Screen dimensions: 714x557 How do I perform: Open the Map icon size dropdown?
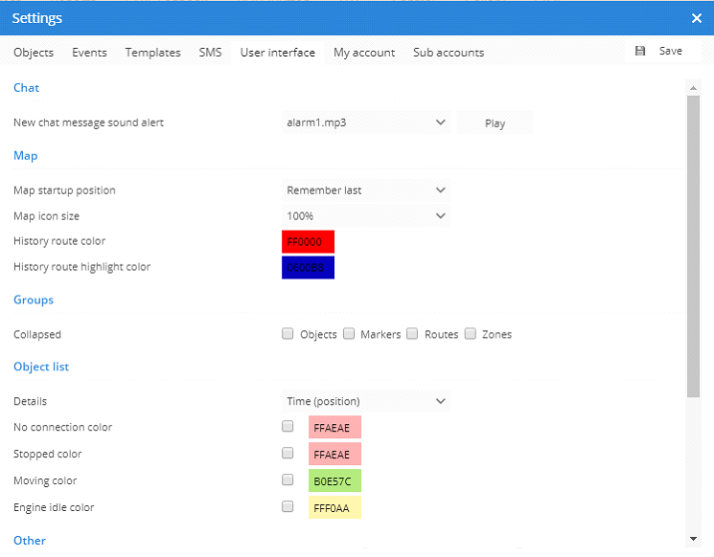pyautogui.click(x=366, y=216)
